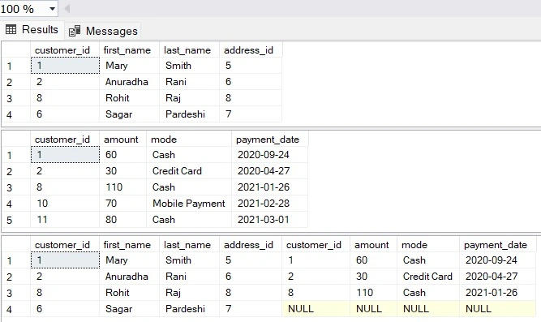Click the NULL cell under third grid's payment_date
This screenshot has height=322, width=541.
coord(497,309)
